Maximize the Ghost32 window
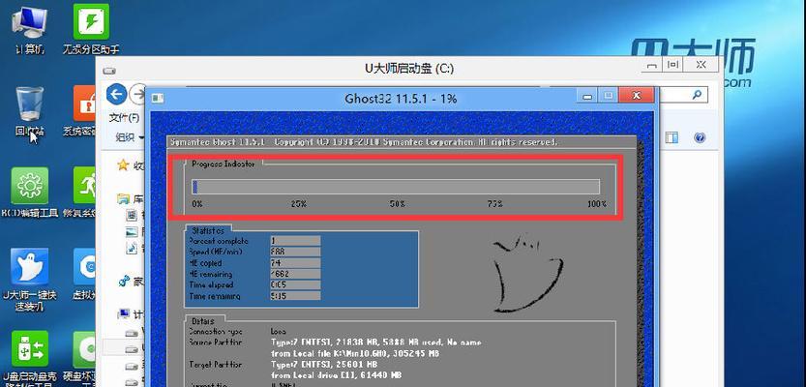The width and height of the screenshot is (806, 387). click(608, 96)
